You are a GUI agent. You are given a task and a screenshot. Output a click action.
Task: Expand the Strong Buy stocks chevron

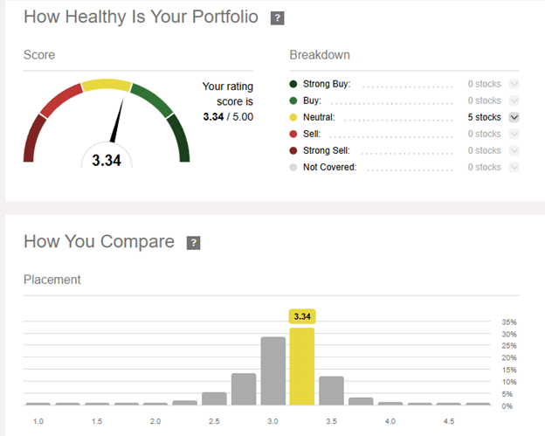coord(514,84)
